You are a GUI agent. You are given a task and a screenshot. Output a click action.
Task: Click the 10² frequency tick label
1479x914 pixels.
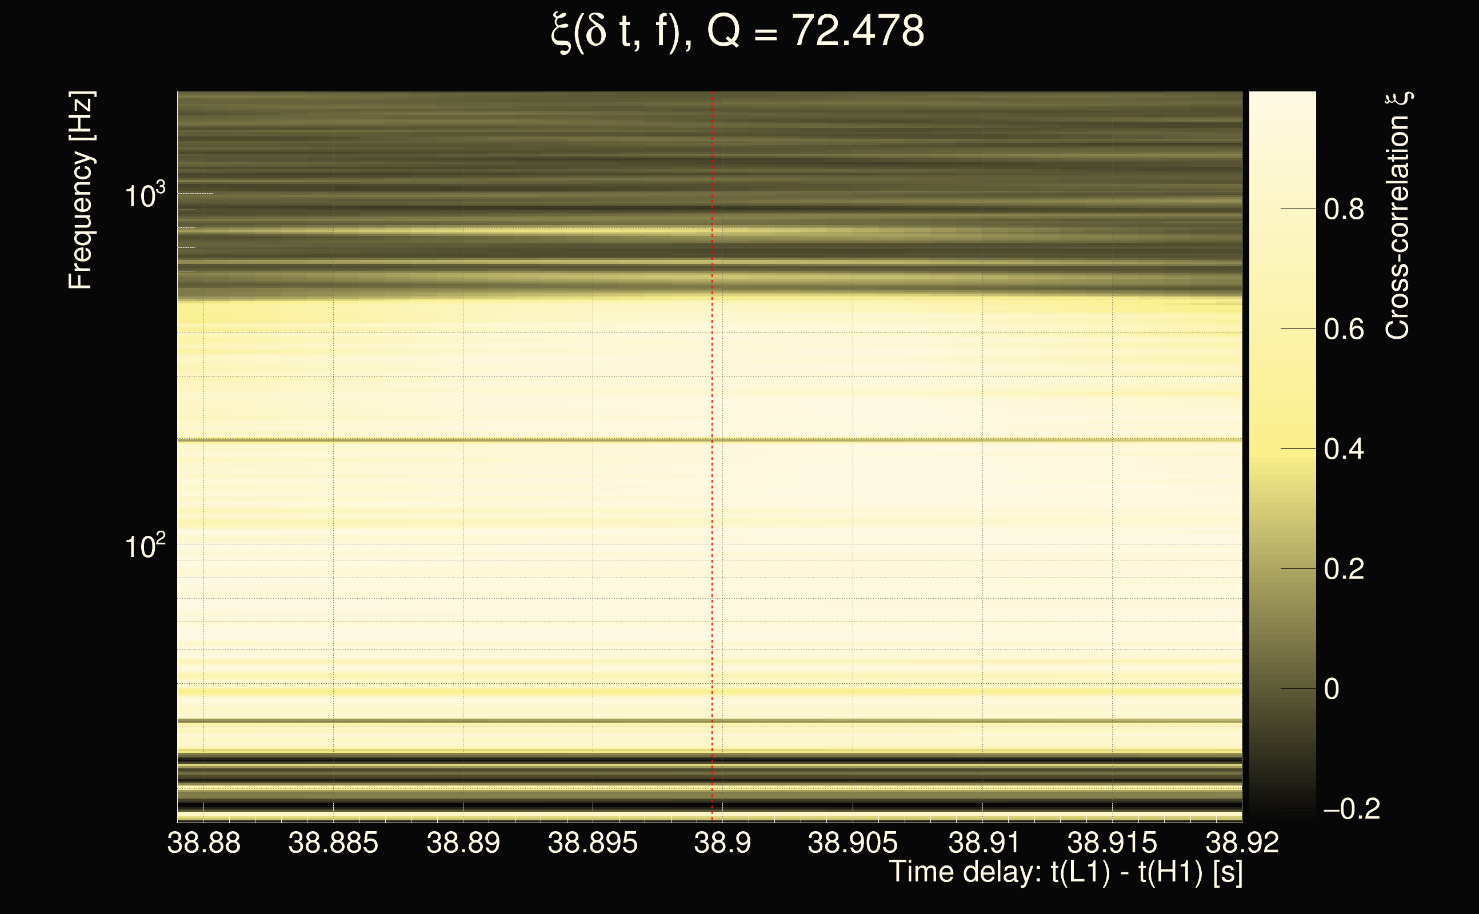[x=145, y=546]
